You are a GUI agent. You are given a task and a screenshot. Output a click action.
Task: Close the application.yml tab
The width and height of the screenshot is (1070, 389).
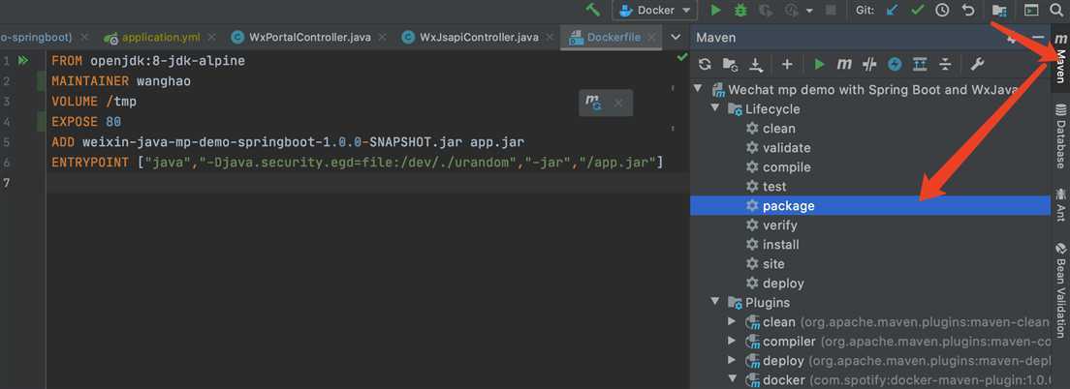coord(211,38)
